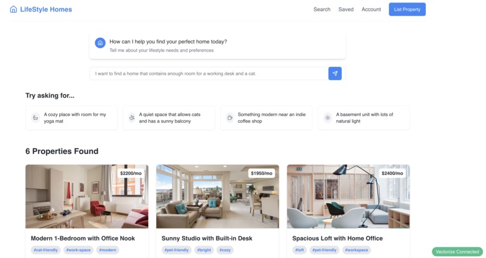
Task: Open the Sunny Studio property photo
Action: [218, 196]
